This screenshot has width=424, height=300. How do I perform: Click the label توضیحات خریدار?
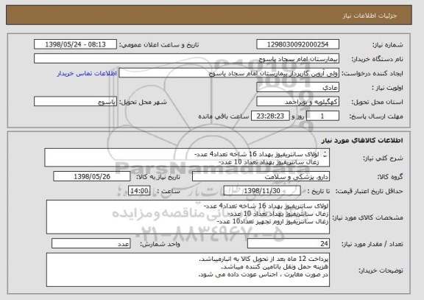point(381,271)
